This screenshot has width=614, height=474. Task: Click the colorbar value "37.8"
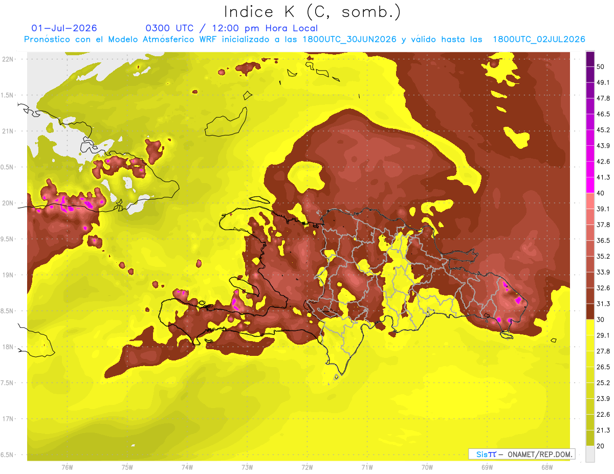tap(603, 225)
